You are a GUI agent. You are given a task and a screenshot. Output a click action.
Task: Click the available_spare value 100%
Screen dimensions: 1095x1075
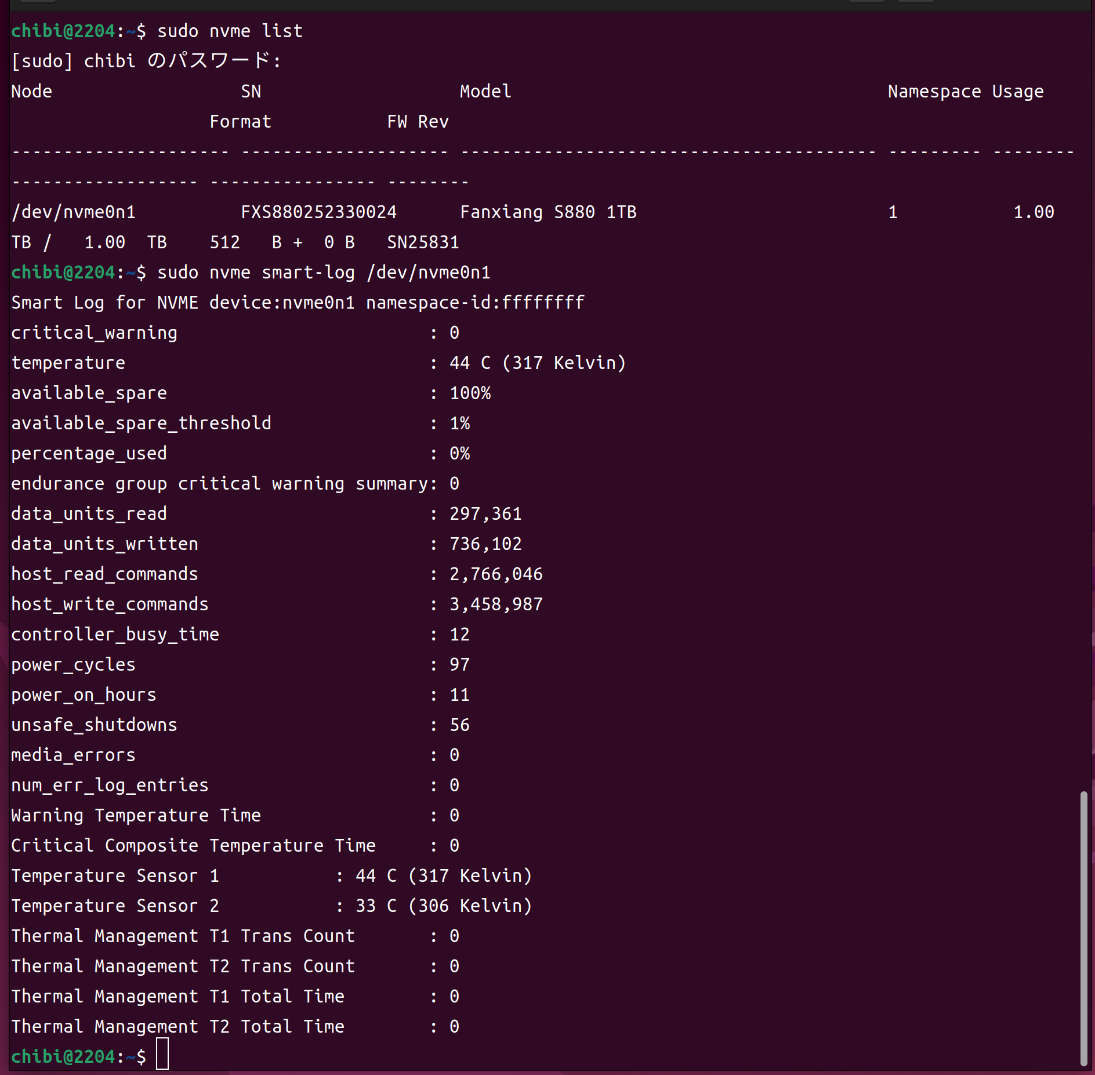(x=470, y=393)
